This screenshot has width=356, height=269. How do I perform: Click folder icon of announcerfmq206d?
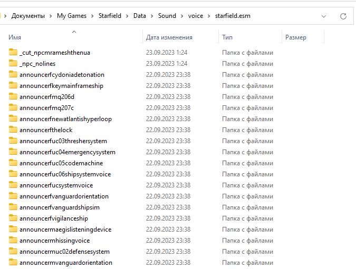(x=13, y=96)
